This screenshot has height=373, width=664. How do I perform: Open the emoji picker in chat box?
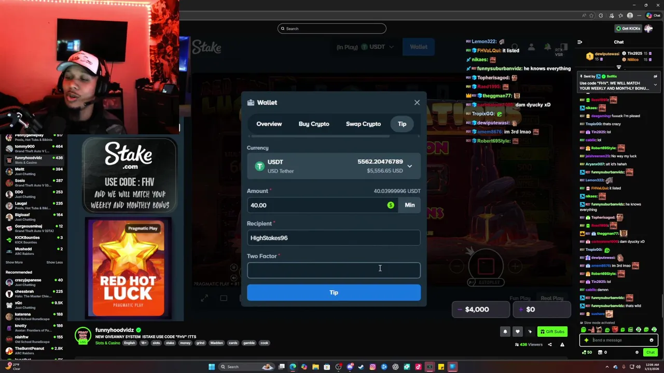coord(652,340)
